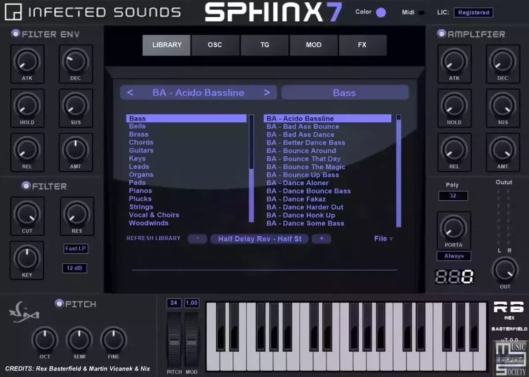Screen dimensions: 529x377
Task: Click the MOD wheel slider
Action: click(x=191, y=339)
